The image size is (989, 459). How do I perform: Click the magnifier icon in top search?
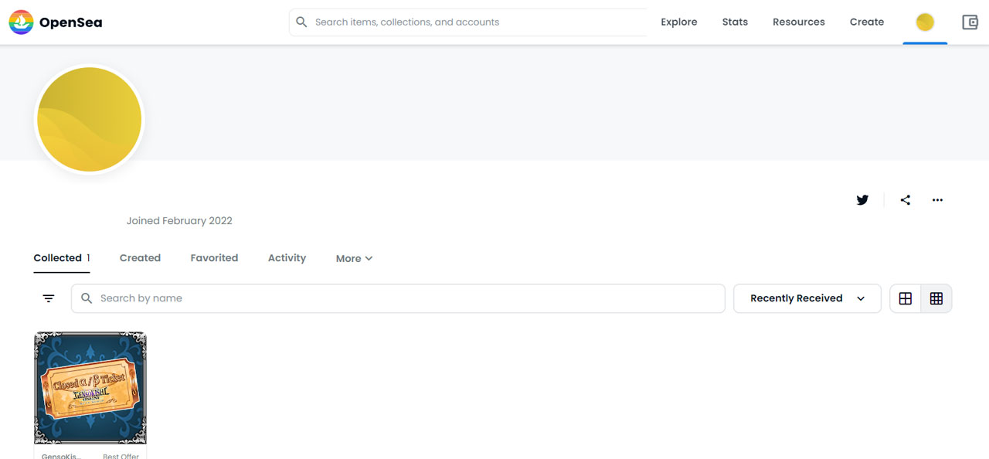(x=302, y=22)
